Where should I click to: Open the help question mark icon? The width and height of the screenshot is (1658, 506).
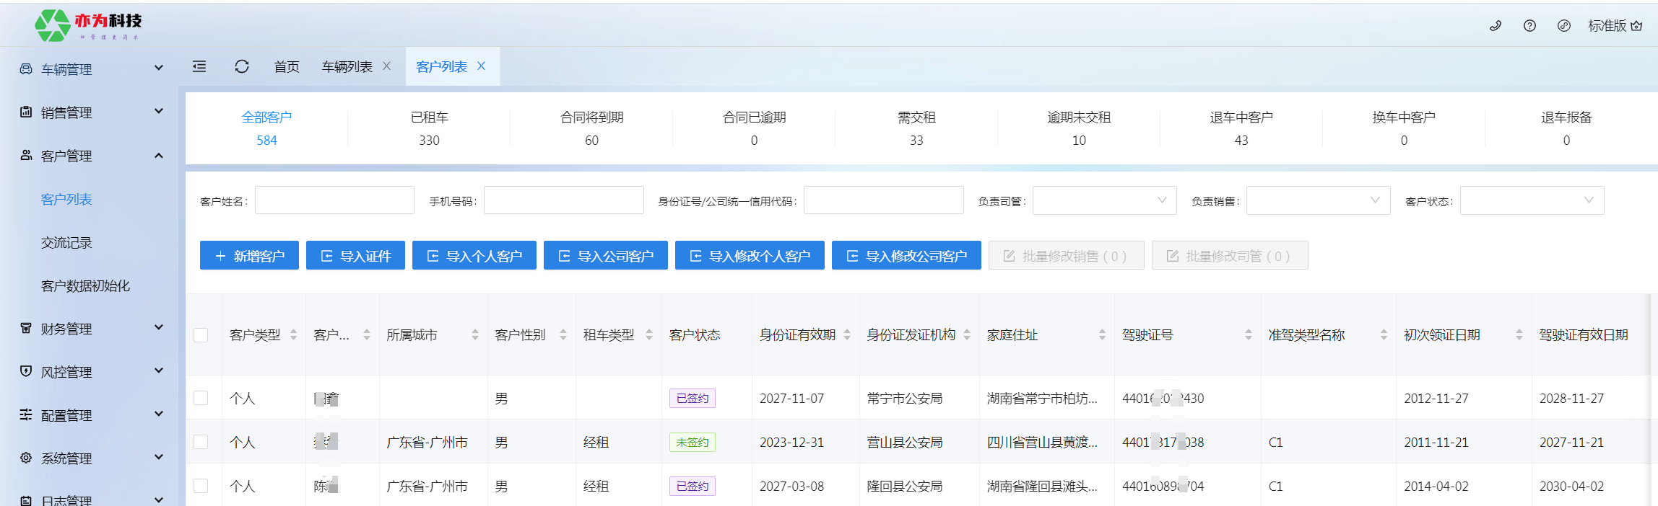(x=1529, y=26)
